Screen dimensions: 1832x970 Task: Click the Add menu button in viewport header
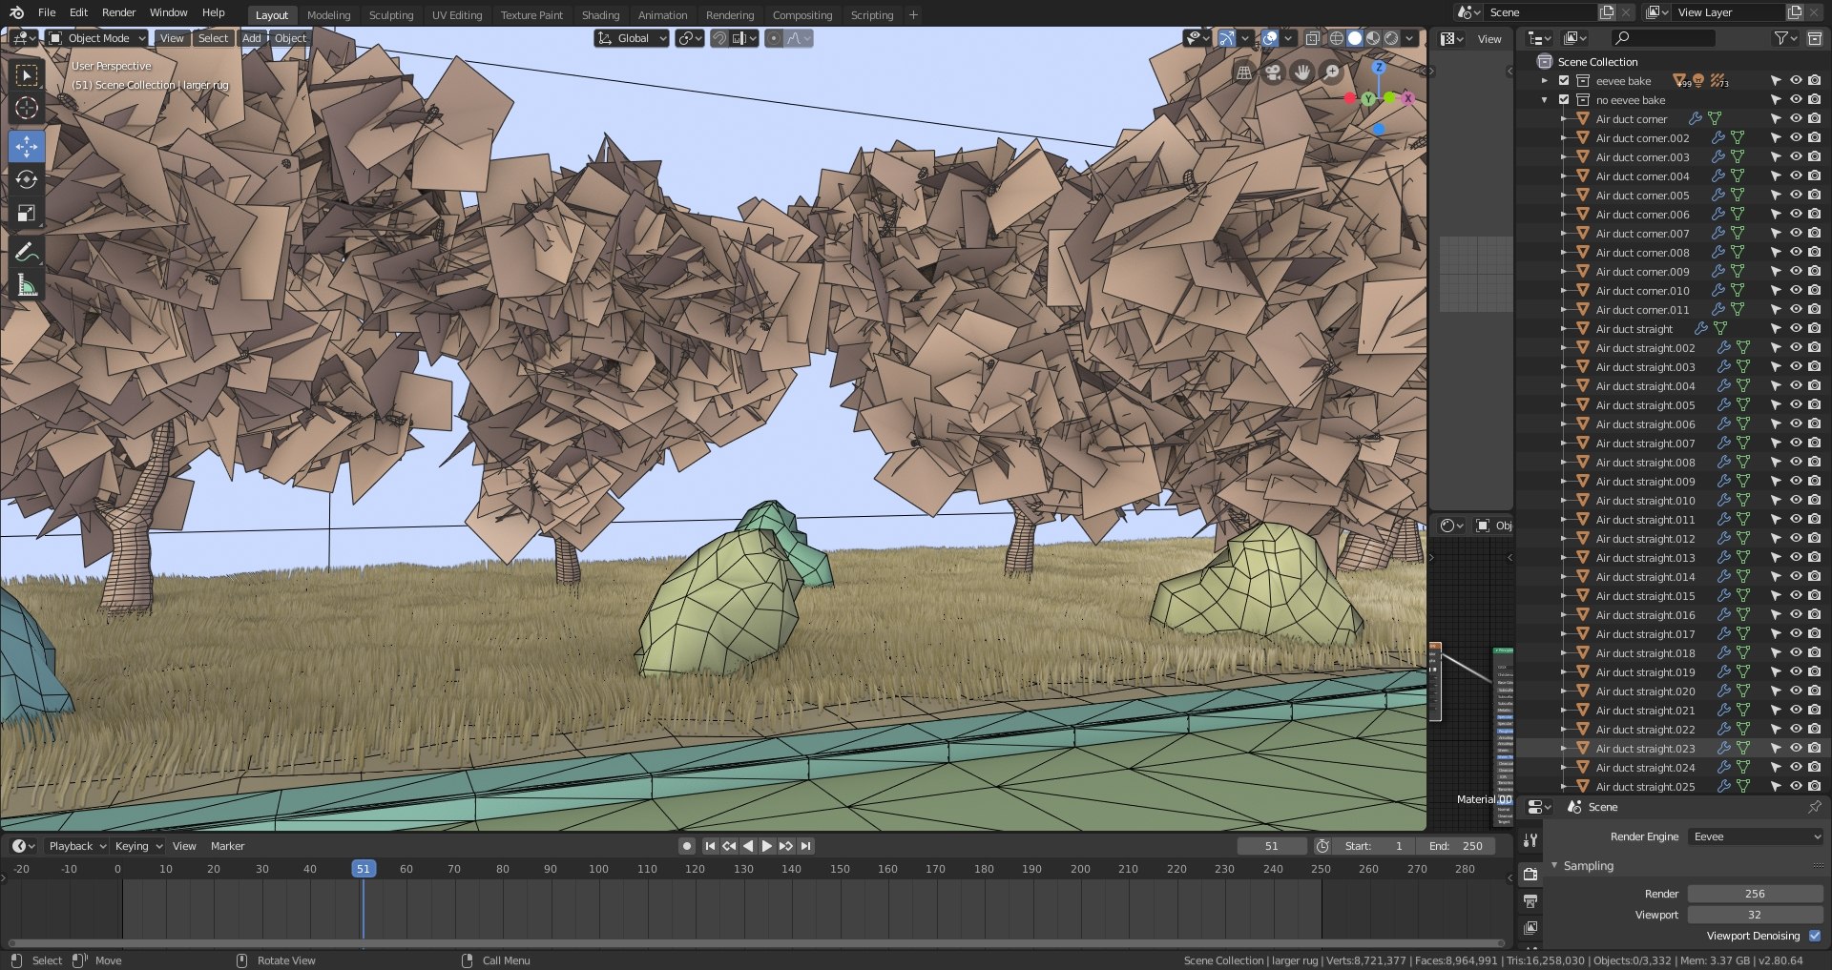point(251,38)
